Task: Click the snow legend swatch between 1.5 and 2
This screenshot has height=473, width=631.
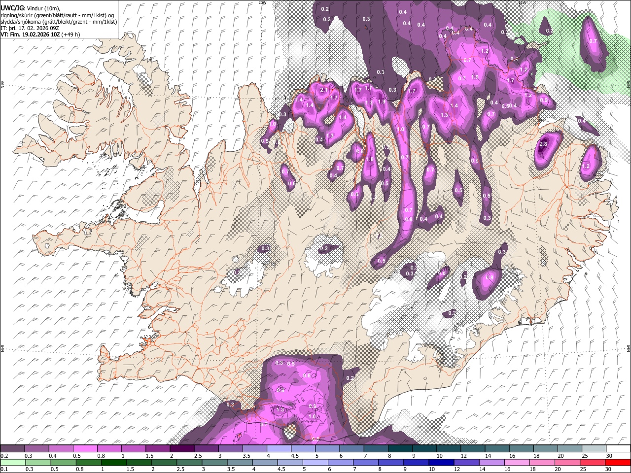Action: (157, 448)
